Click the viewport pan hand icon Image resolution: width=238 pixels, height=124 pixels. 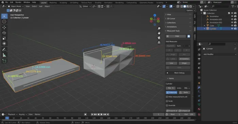(x=159, y=33)
